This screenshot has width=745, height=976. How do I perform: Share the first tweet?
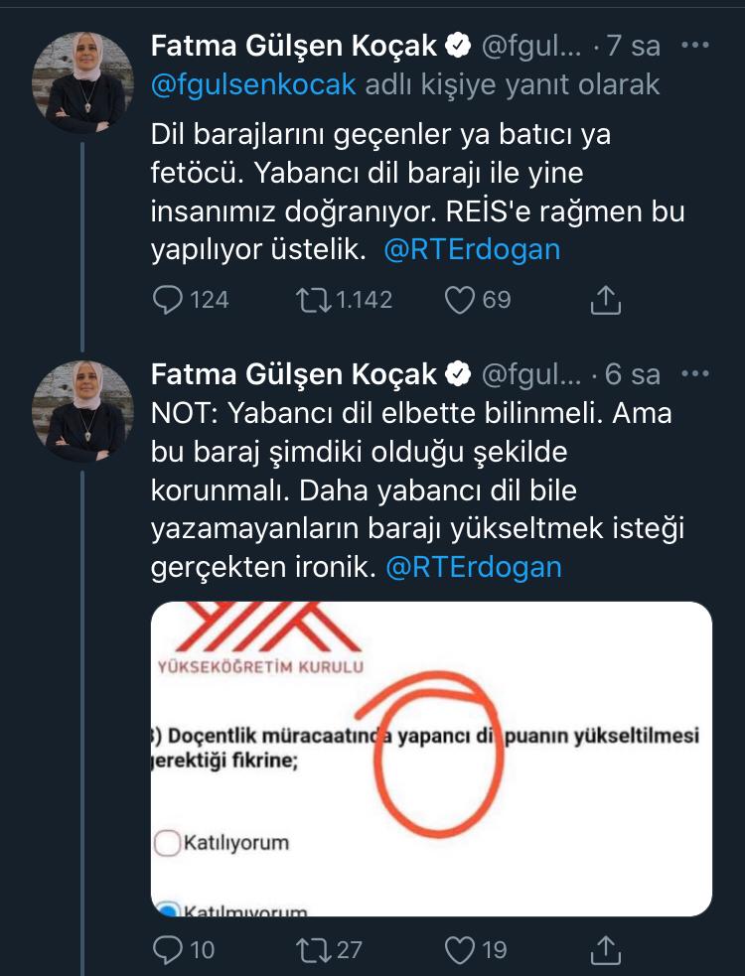606,299
